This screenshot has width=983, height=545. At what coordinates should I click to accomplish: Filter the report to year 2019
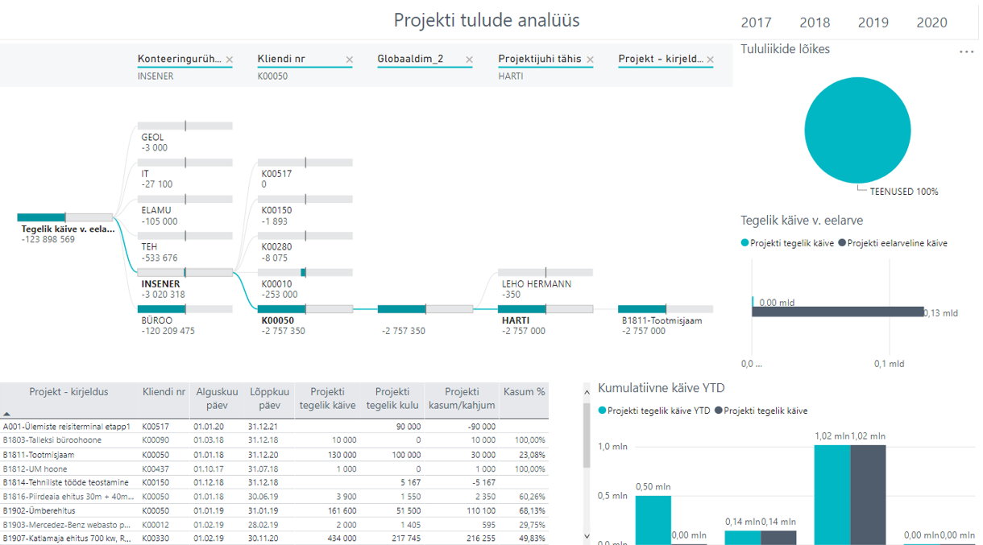pos(873,23)
